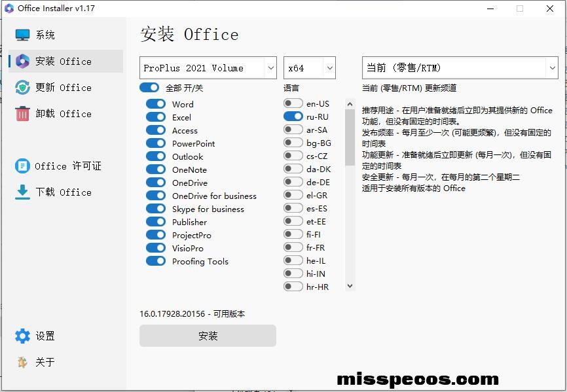The image size is (567, 392).
Task: Minimize the Office Installer window
Action: tap(490, 9)
